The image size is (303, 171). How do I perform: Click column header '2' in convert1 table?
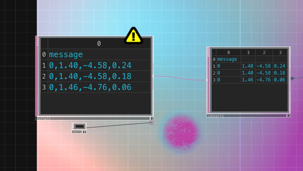tap(264, 52)
